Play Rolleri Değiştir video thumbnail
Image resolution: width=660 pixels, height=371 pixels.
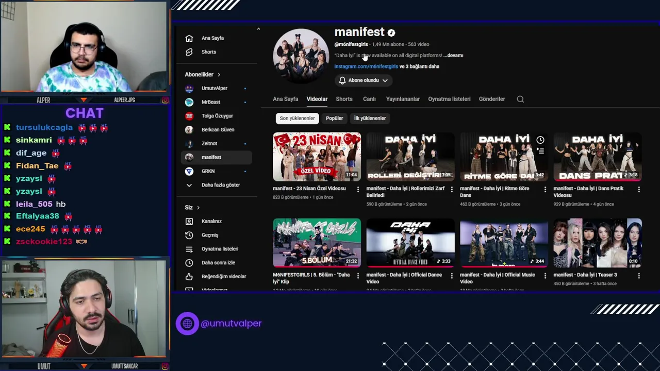[410, 157]
